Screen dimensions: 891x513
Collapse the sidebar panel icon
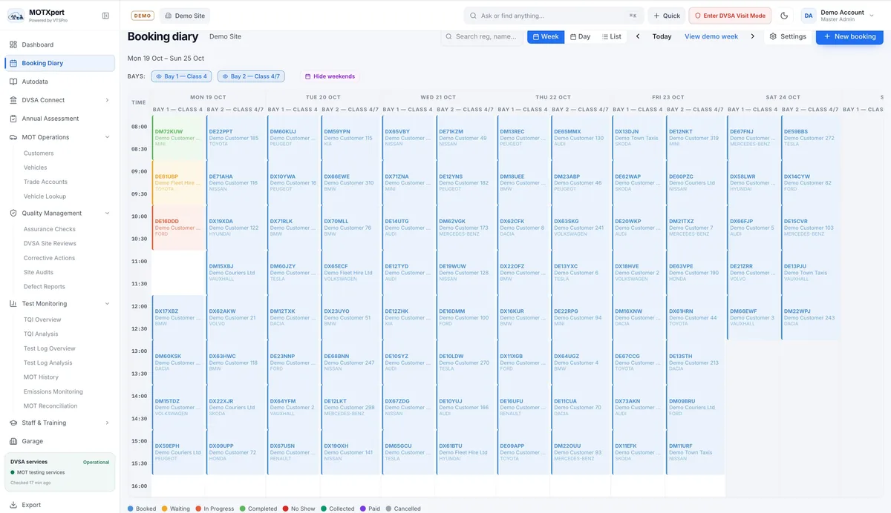[105, 16]
